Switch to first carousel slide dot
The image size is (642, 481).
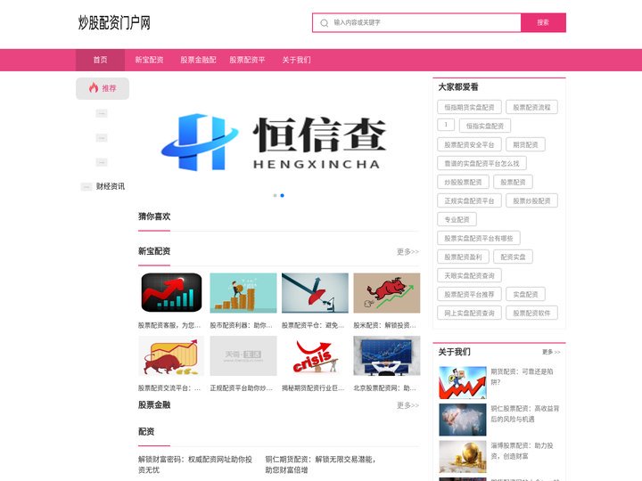point(276,195)
